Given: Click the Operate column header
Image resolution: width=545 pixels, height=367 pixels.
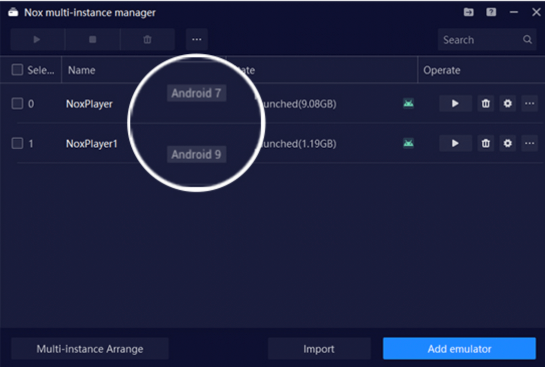Looking at the screenshot, I should [x=441, y=70].
